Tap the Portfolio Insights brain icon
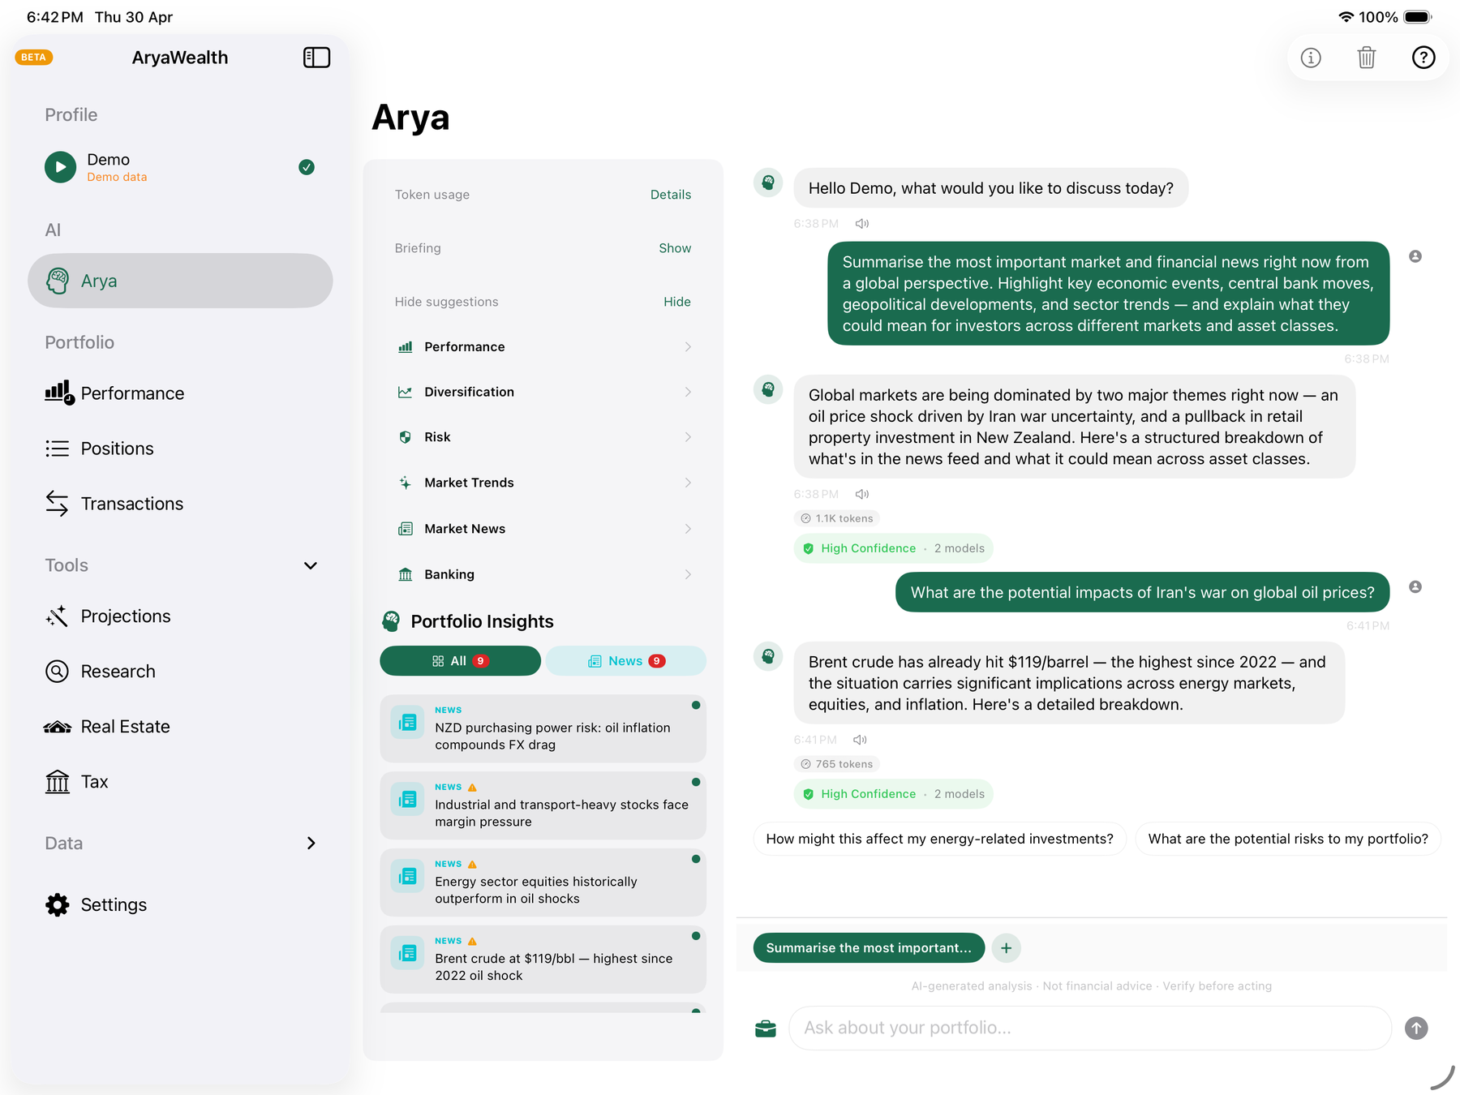 point(391,621)
